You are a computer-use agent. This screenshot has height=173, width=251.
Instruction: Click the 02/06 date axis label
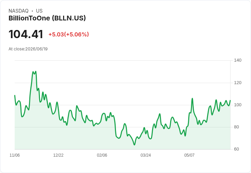point(102,155)
